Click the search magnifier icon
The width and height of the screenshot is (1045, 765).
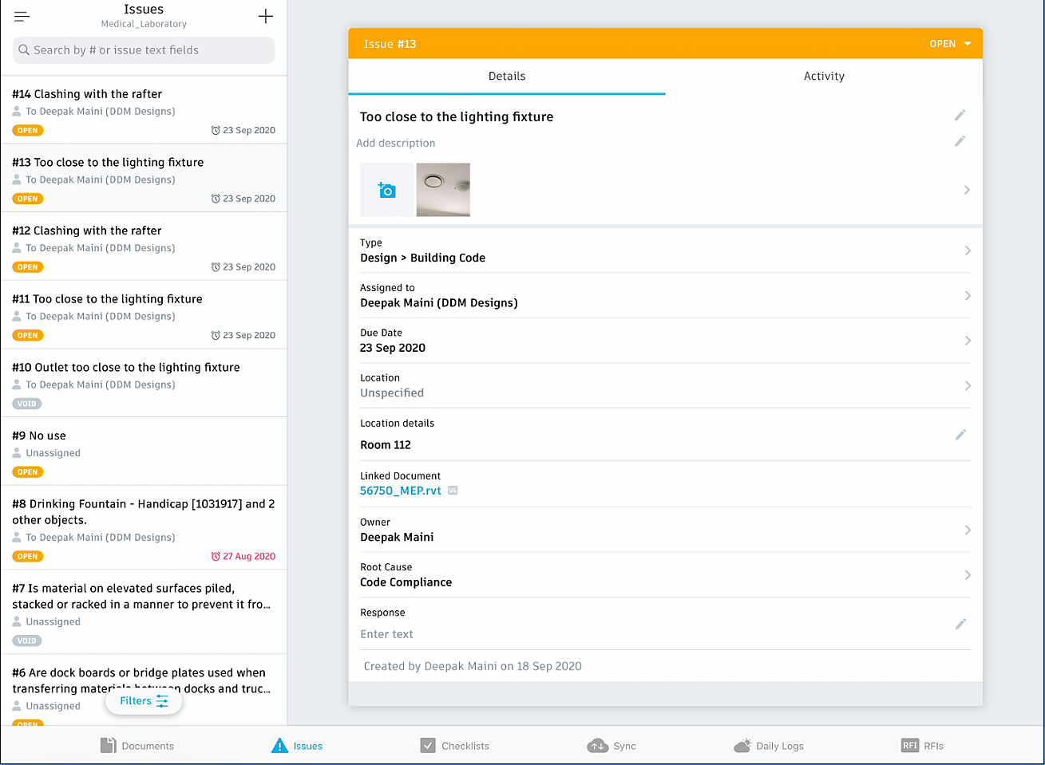pyautogui.click(x=24, y=49)
